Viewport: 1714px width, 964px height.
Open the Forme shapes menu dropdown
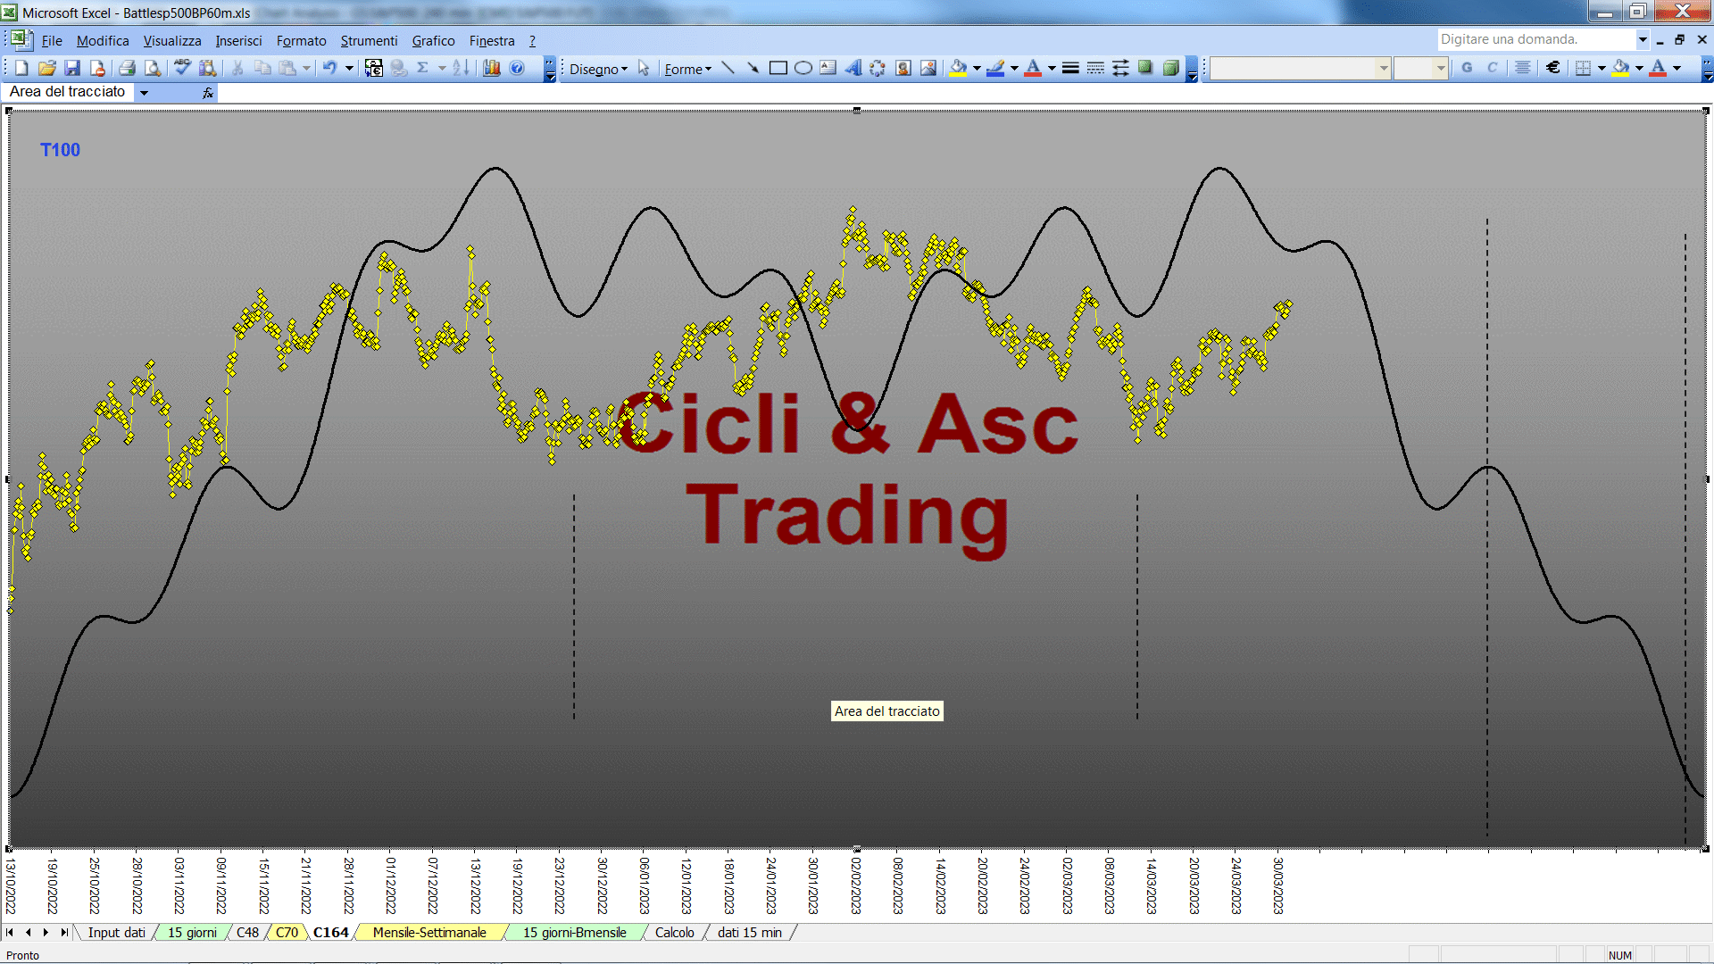pos(687,69)
